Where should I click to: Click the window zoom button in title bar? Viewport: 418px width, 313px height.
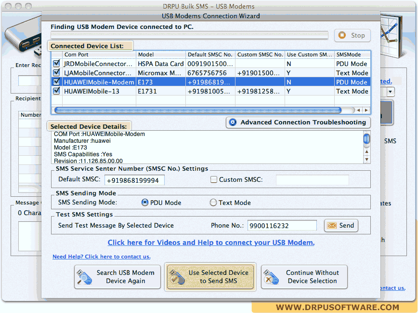pos(28,6)
